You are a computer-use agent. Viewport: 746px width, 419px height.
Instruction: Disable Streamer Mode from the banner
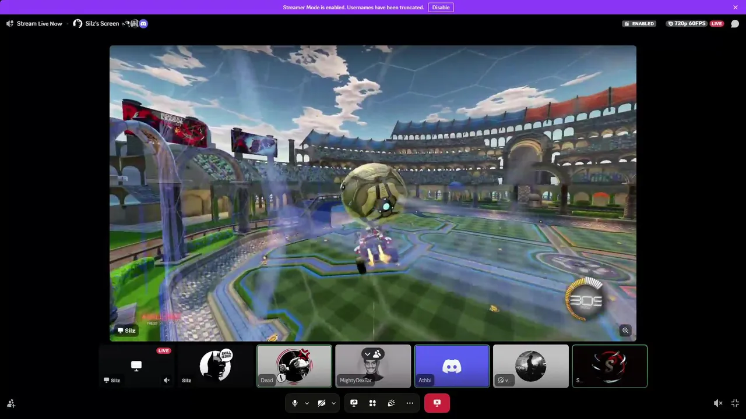point(441,8)
